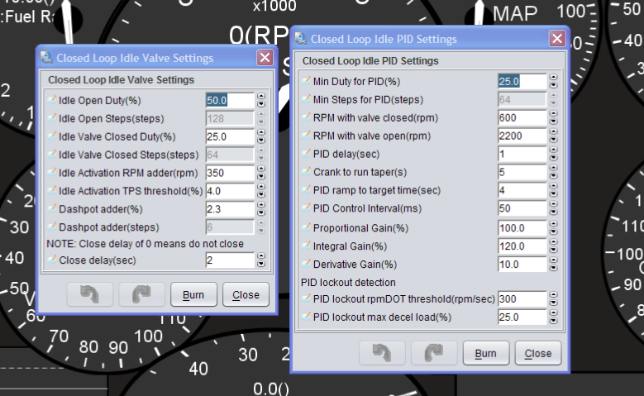Click the icon beside Min Duty for PID(%)
Screen dimensions: 644x396
(x=307, y=81)
